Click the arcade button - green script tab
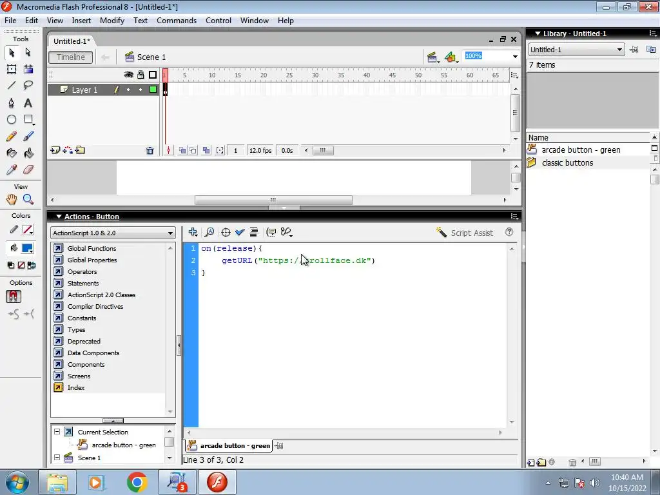 tap(229, 446)
